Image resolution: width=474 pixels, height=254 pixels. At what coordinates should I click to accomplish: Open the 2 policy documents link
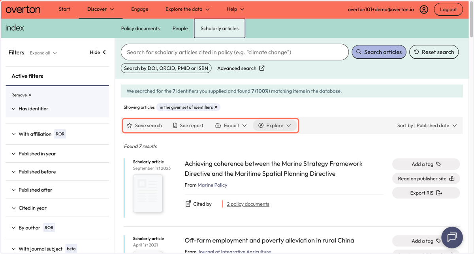click(248, 204)
